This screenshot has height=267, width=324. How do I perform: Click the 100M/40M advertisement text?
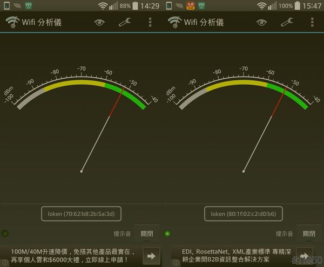coord(73,256)
